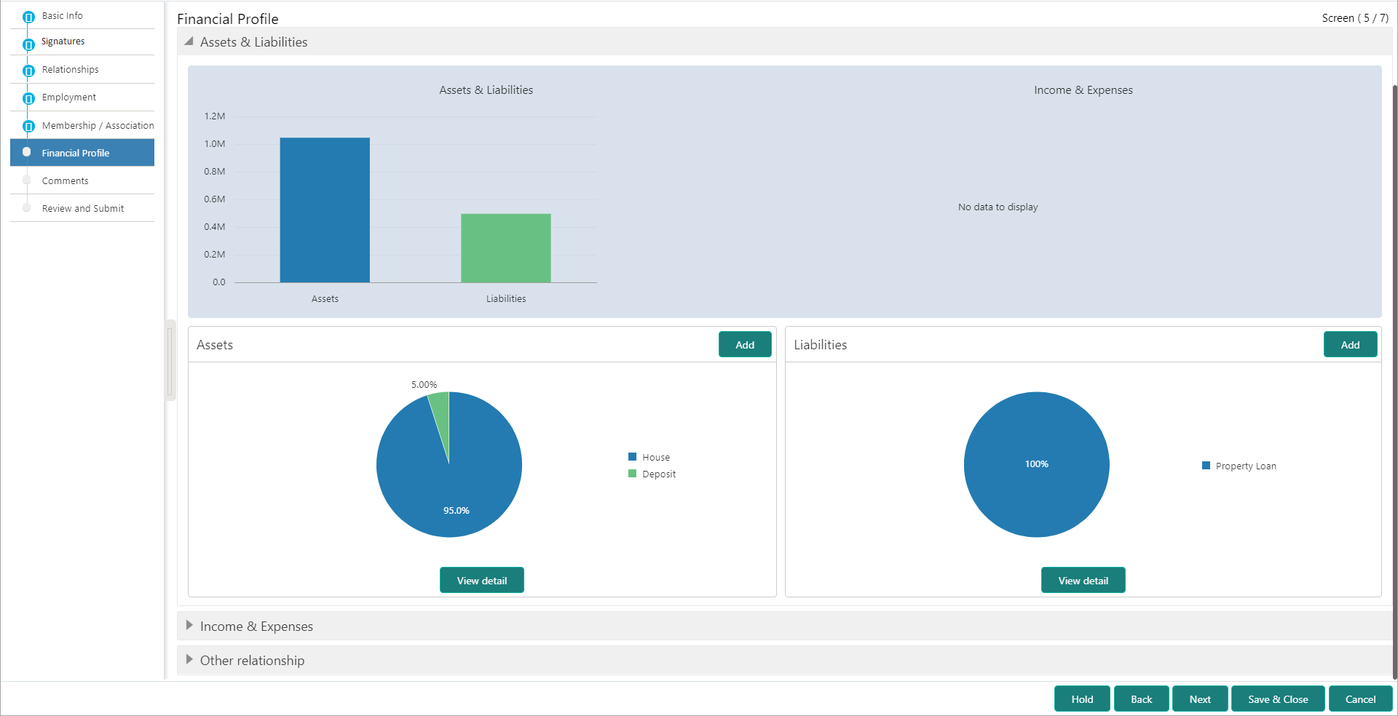Click the Deposit legend color swatch
Image resolution: width=1398 pixels, height=716 pixels.
(632, 474)
